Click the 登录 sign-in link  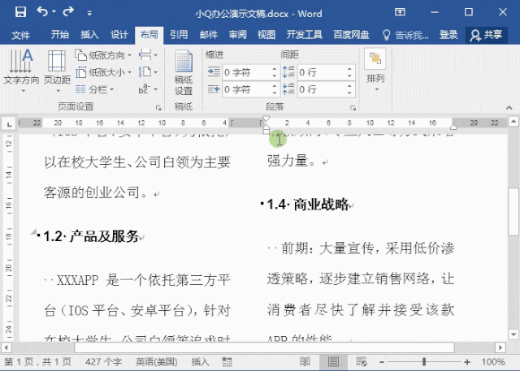click(448, 35)
